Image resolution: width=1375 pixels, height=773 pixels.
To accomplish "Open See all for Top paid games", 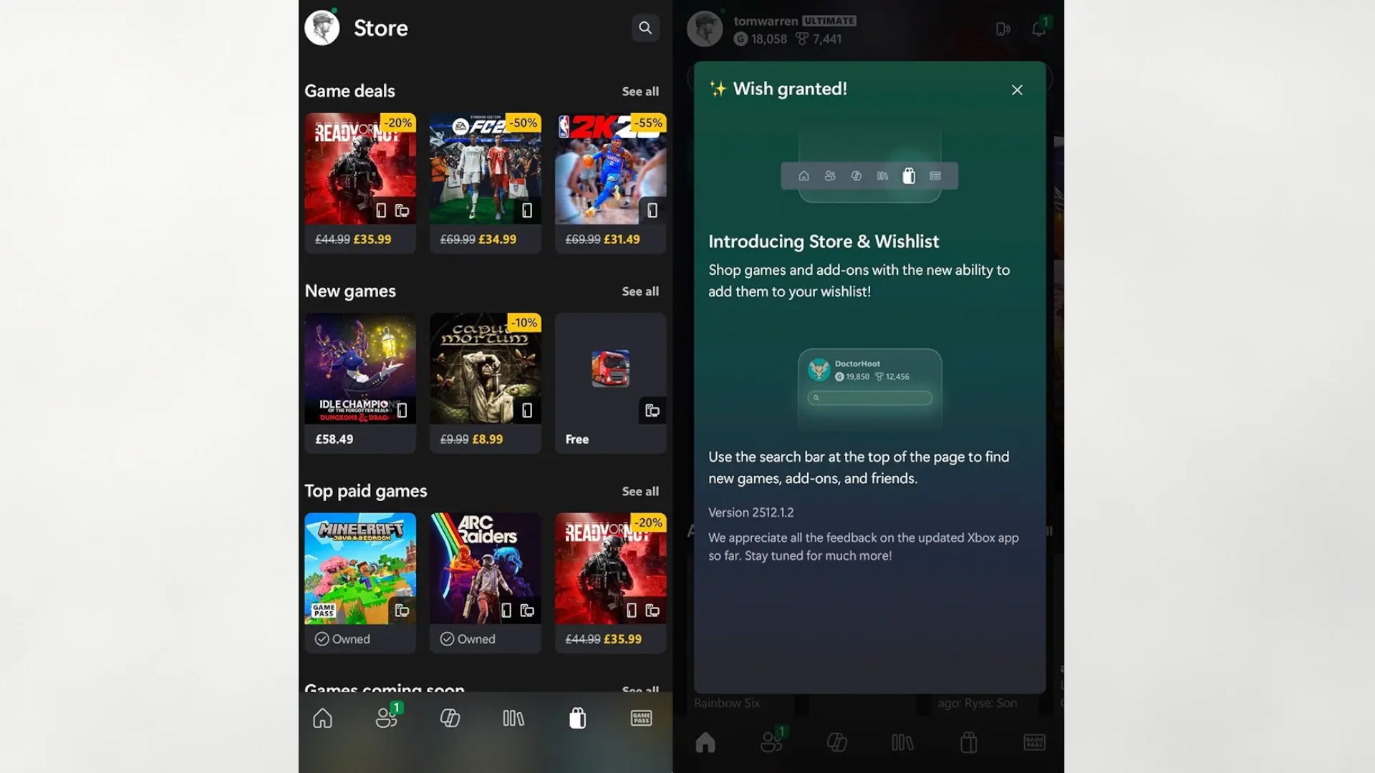I will pyautogui.click(x=640, y=491).
